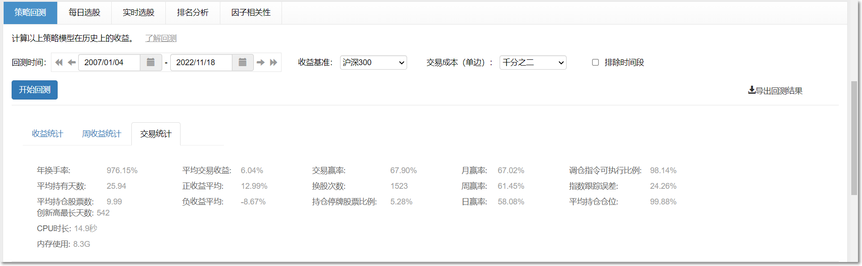Click the 平均持仓股票数 value 9.99
862x266 pixels.
coord(114,202)
